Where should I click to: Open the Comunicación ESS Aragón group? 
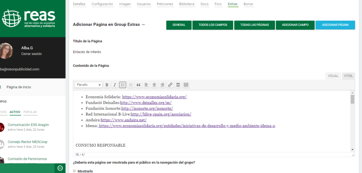[28, 125]
